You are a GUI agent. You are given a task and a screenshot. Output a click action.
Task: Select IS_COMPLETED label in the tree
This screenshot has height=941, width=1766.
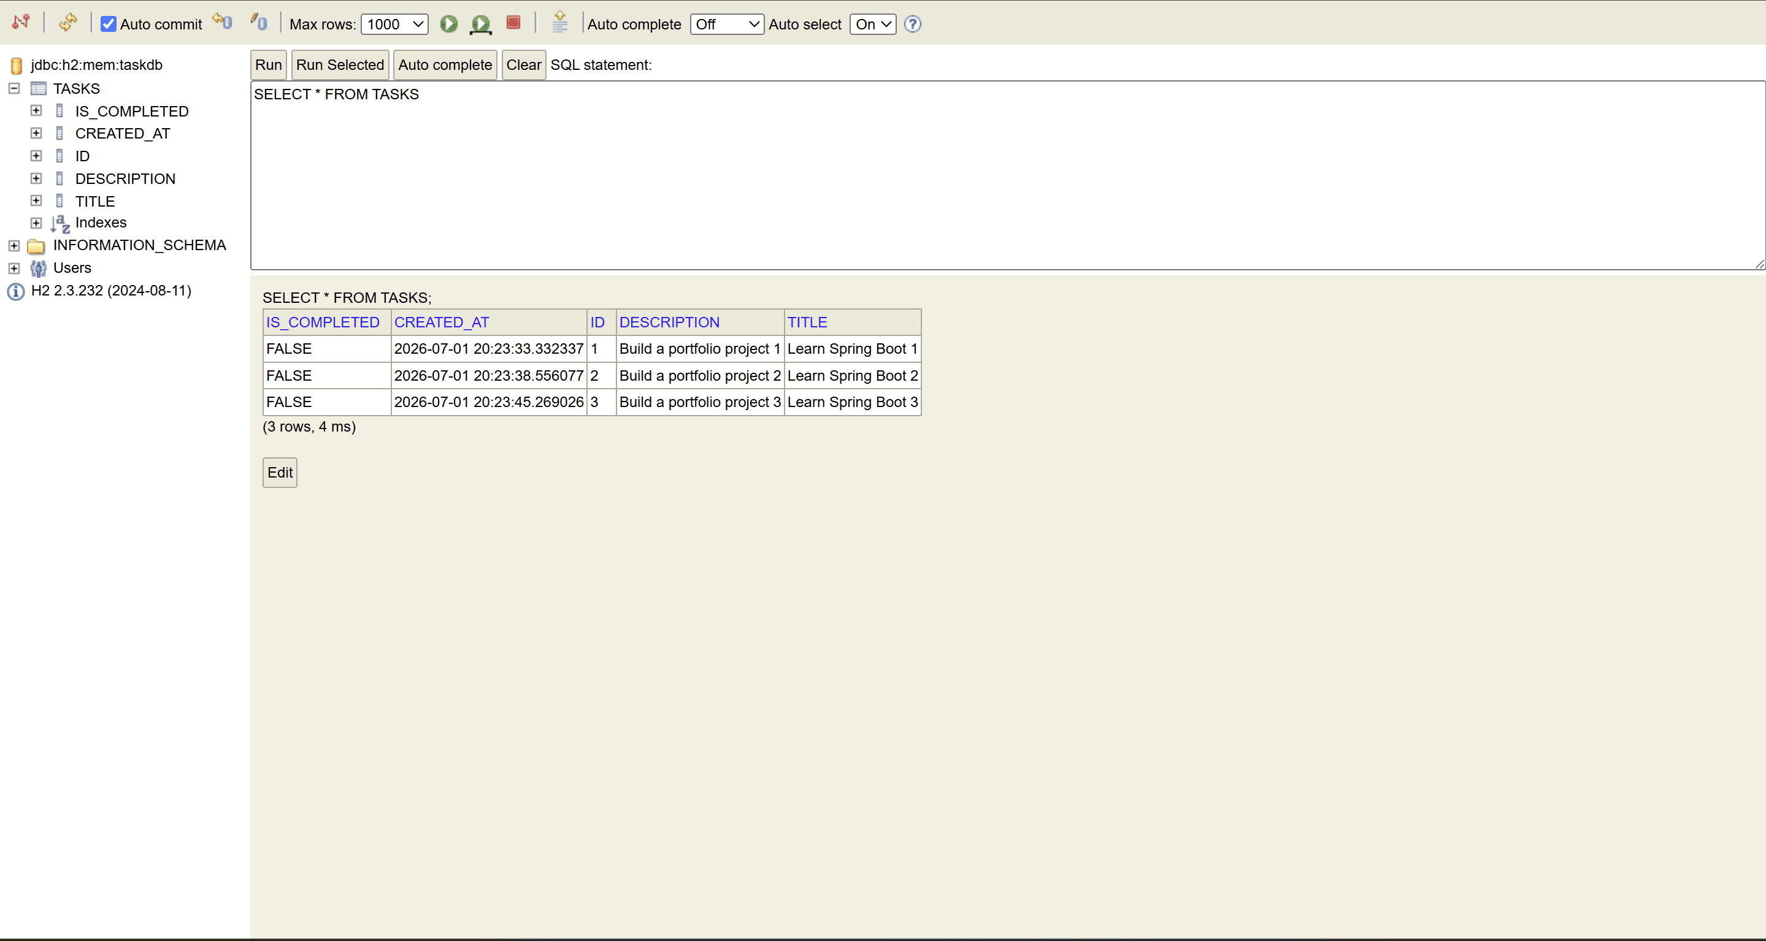(132, 111)
